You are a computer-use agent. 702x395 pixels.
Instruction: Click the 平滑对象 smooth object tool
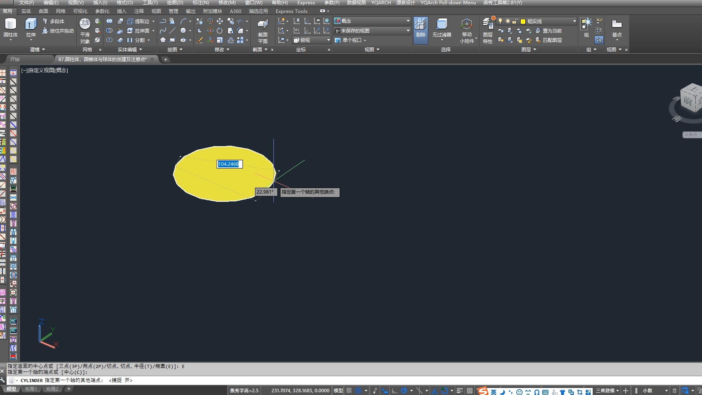[85, 31]
